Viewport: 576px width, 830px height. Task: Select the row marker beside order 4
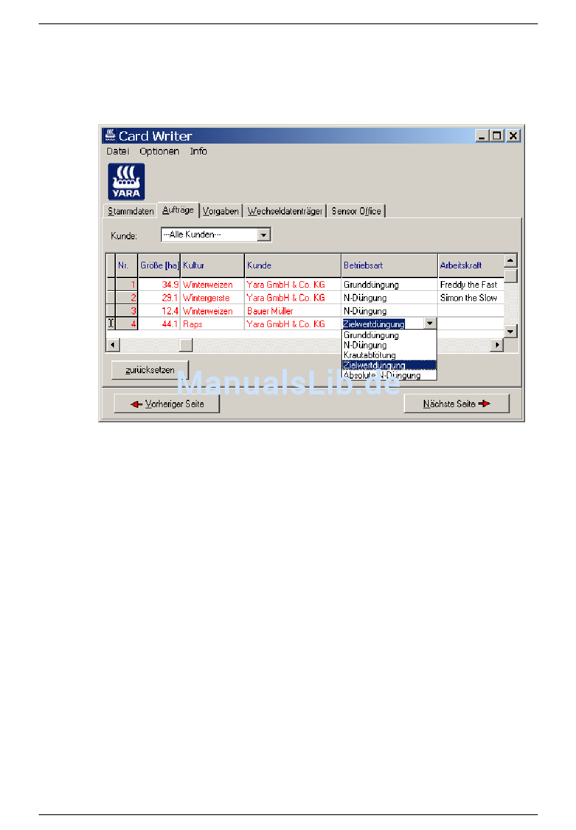[x=111, y=324]
